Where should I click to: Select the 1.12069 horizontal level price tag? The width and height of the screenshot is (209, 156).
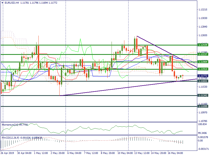203,62
